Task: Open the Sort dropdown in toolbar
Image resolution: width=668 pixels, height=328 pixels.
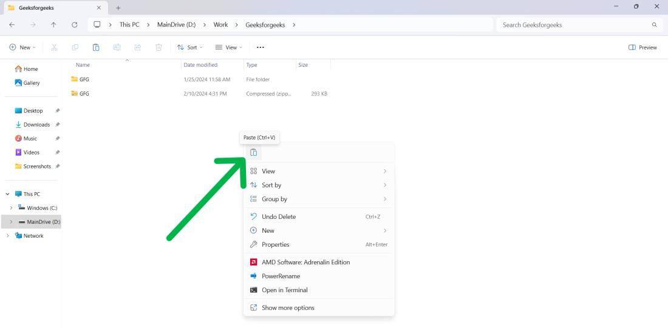Action: pos(190,47)
